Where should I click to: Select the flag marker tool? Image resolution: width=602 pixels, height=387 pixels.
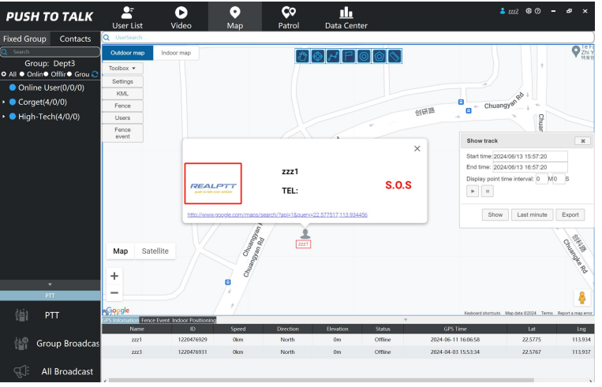tap(348, 56)
